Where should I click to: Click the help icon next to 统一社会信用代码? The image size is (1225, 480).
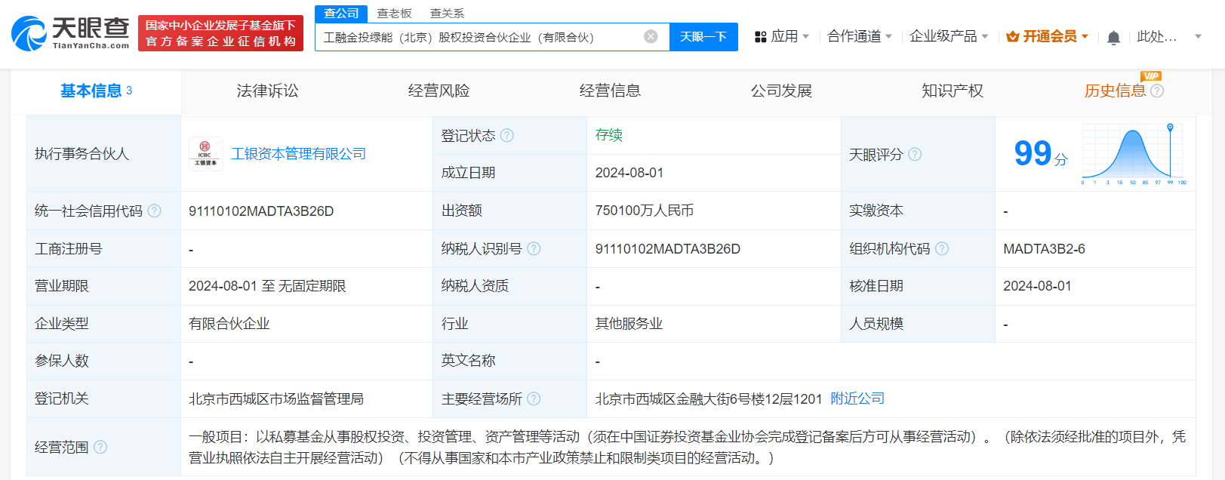[155, 211]
